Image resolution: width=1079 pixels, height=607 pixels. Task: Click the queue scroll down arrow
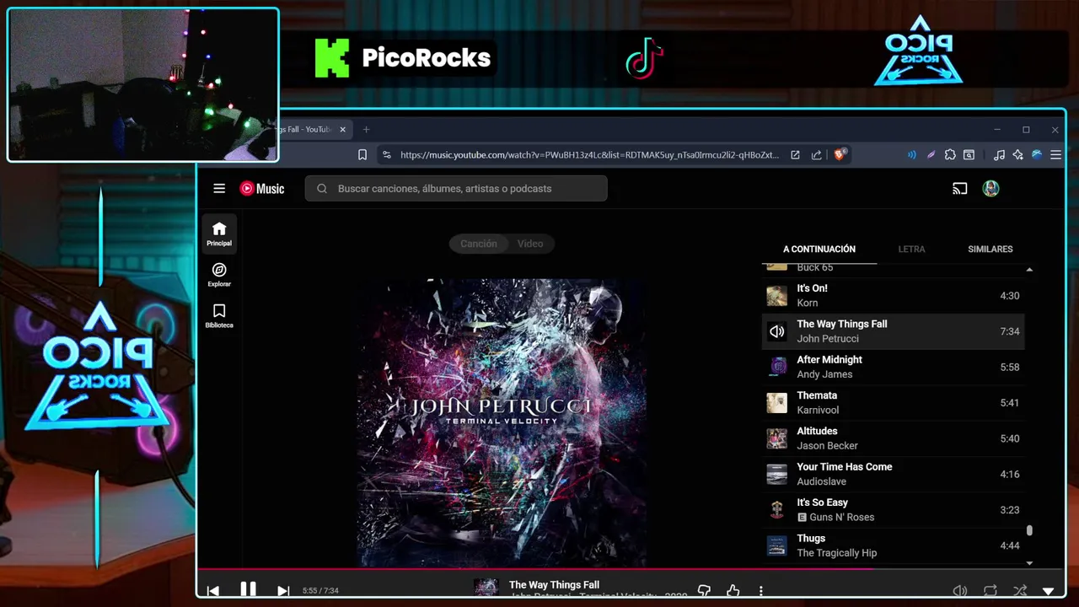(1029, 562)
